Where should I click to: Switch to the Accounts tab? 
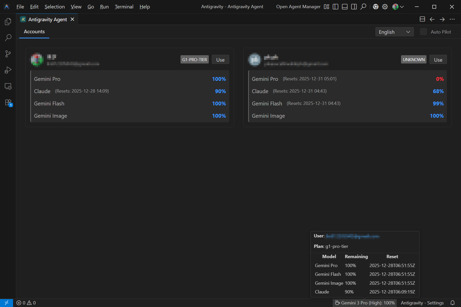click(x=34, y=31)
